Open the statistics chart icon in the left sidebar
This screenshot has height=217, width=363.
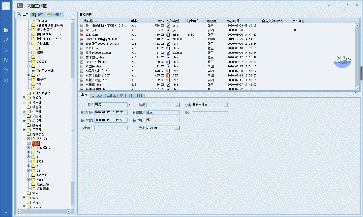[6, 40]
